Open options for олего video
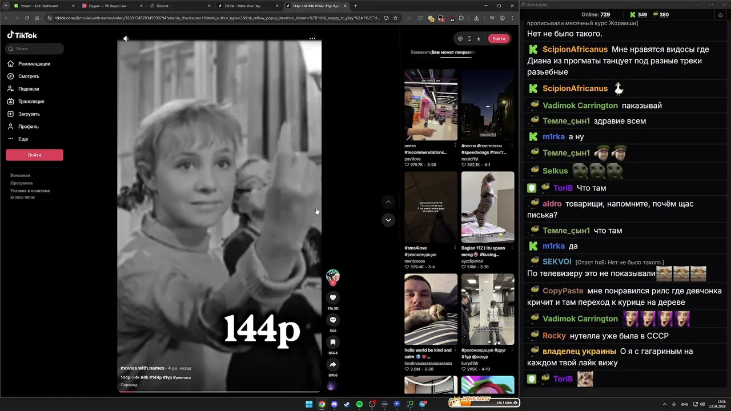 click(x=455, y=146)
